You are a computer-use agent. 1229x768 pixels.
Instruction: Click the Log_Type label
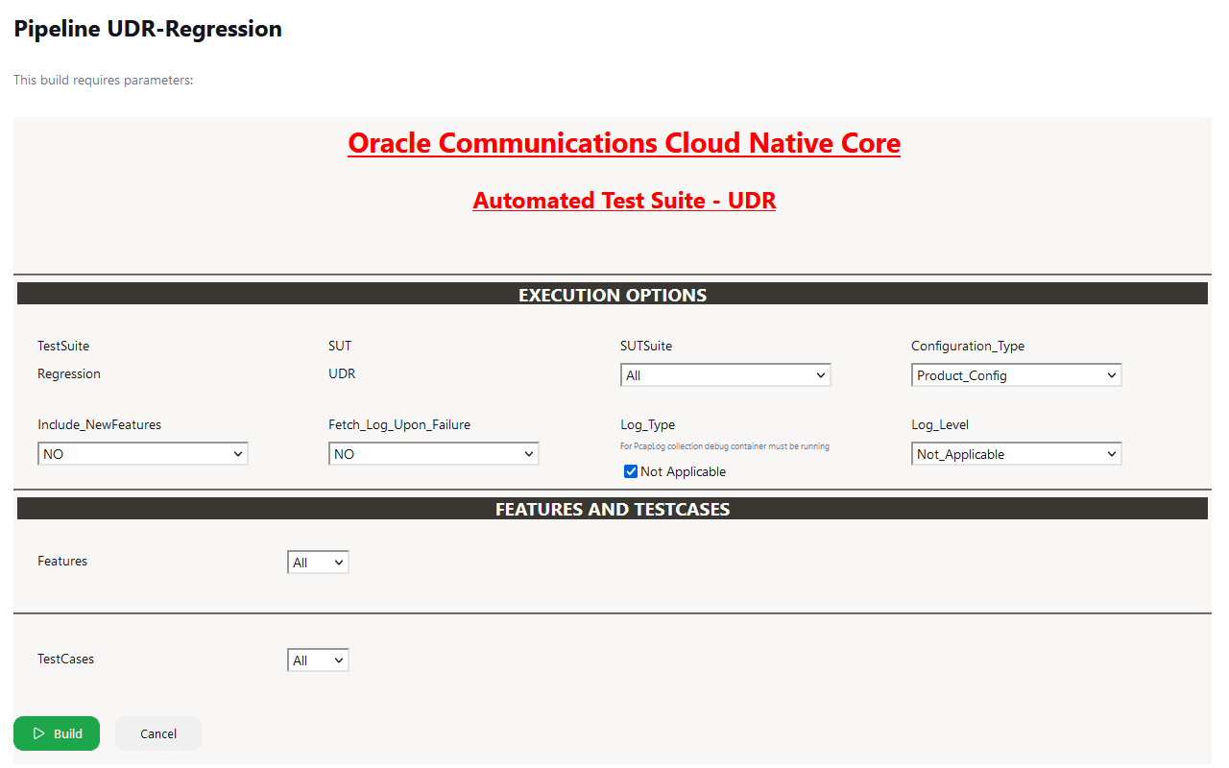[648, 424]
